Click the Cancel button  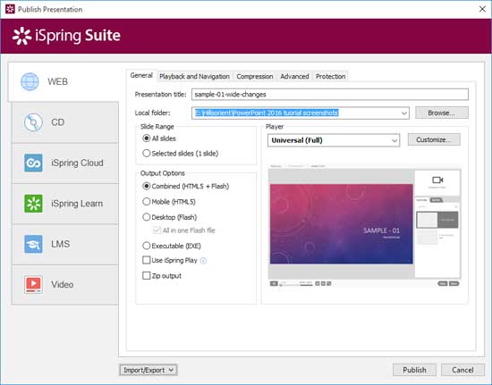click(x=462, y=370)
